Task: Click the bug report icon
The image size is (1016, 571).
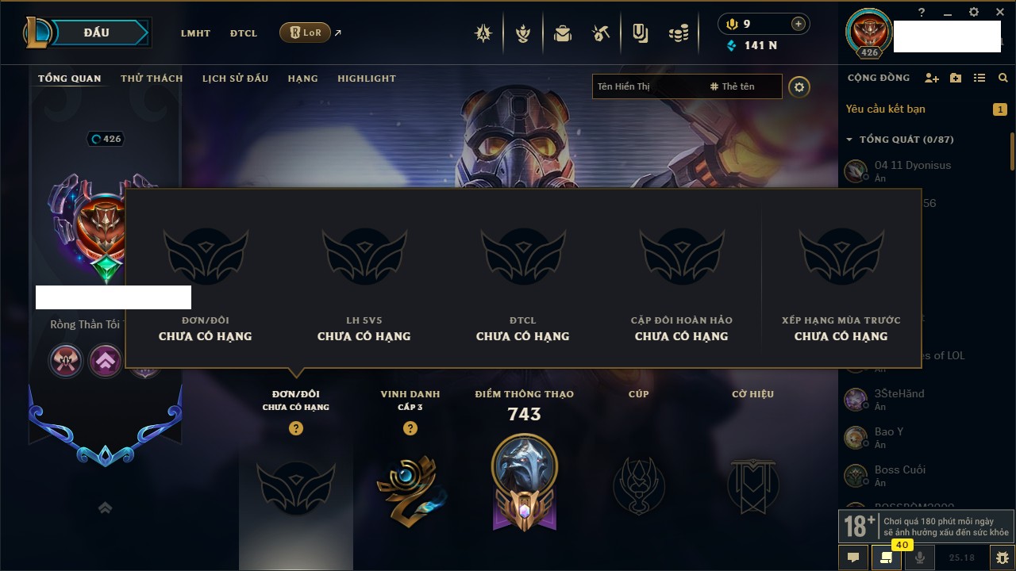Action: point(1003,558)
